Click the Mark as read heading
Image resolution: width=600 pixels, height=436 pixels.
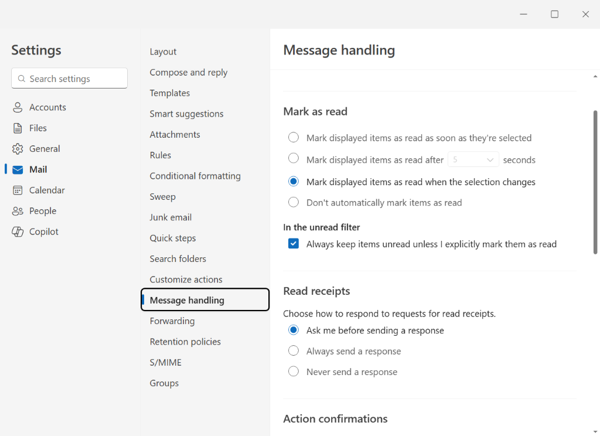(315, 111)
